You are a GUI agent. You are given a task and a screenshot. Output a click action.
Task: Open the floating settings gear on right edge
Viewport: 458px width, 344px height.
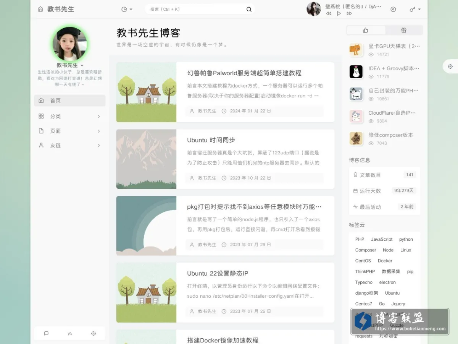450,67
